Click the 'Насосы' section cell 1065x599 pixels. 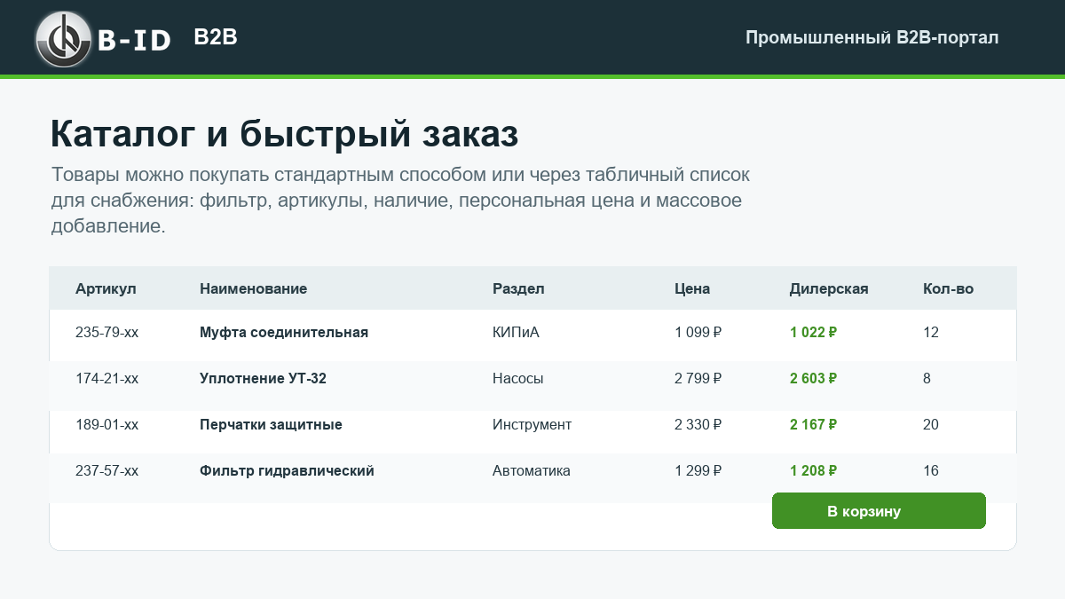tap(518, 379)
